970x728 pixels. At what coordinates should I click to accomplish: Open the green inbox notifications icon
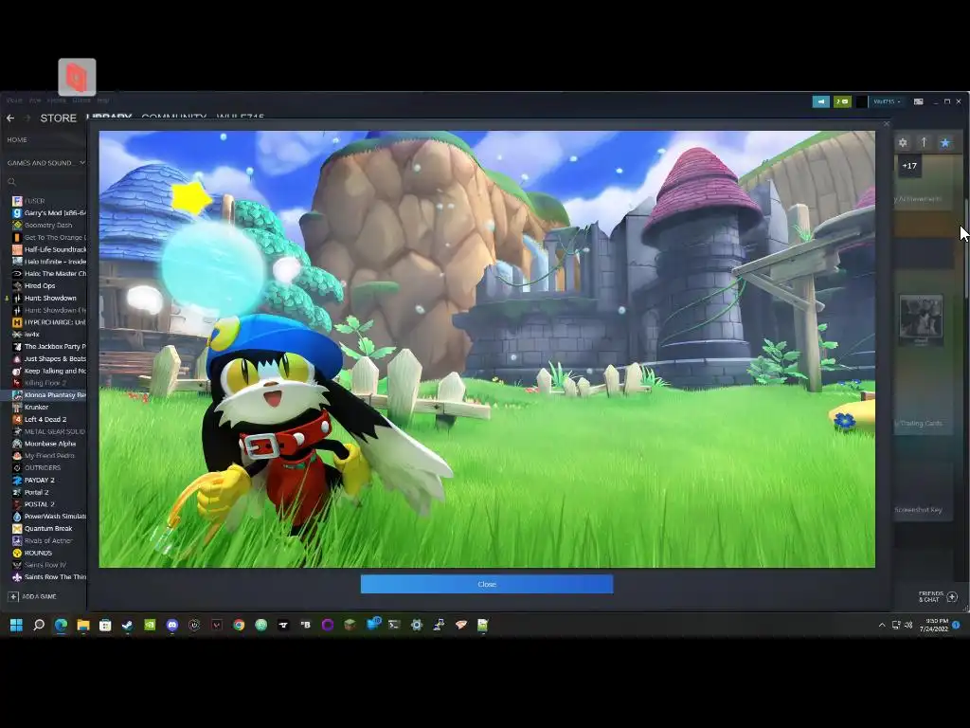point(842,101)
